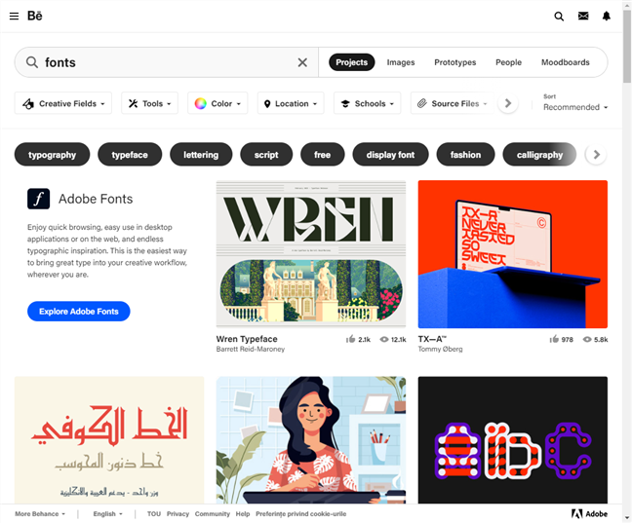Select the fashion tag pill
This screenshot has height=523, width=632.
click(x=465, y=155)
